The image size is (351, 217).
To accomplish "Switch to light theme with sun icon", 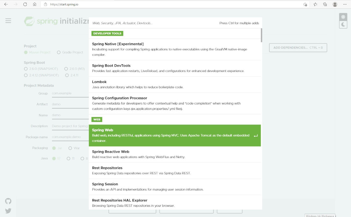I will click(x=343, y=17).
